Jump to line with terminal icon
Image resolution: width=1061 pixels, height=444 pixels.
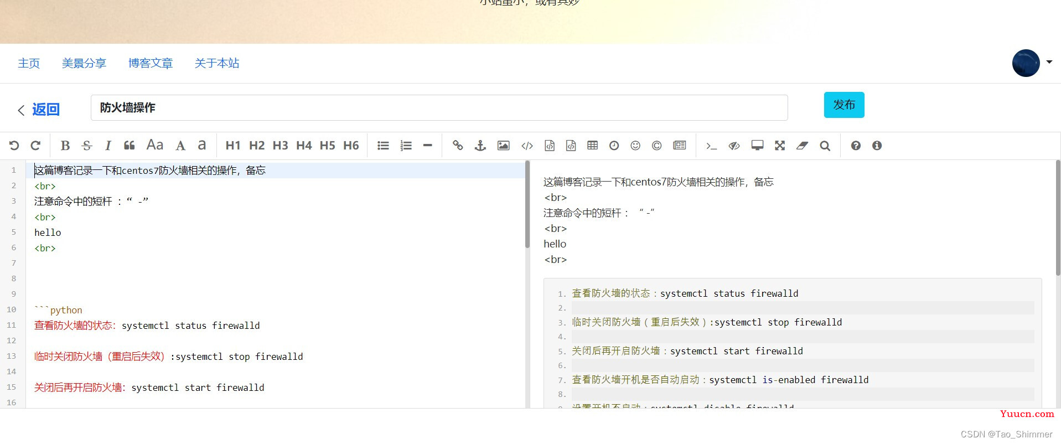711,146
